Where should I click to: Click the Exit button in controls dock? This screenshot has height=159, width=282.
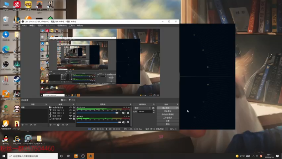[168, 124]
